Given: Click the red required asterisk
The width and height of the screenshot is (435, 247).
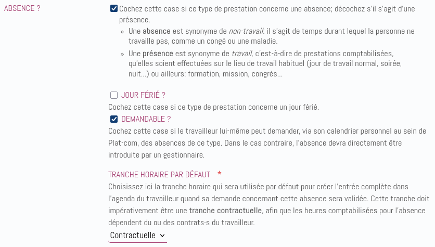Looking at the screenshot, I should 220,174.
